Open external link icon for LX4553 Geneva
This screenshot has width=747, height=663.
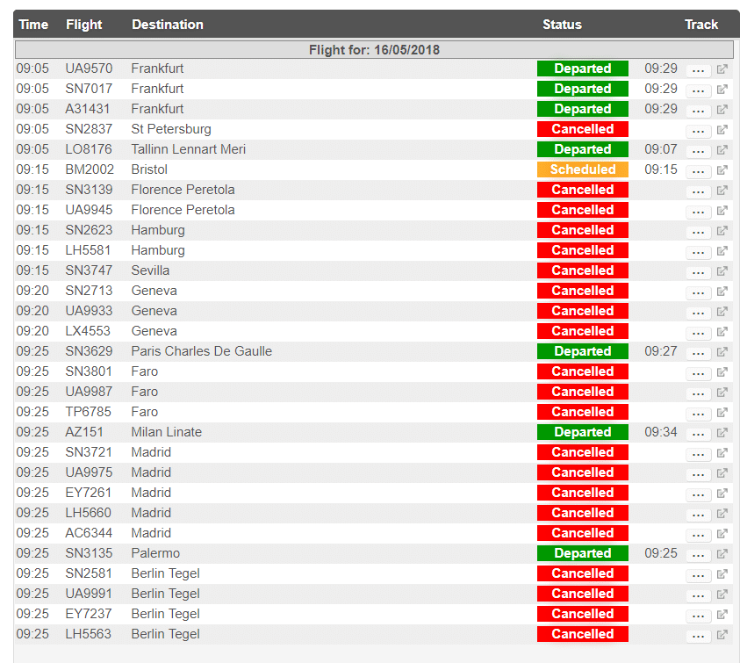coord(722,332)
